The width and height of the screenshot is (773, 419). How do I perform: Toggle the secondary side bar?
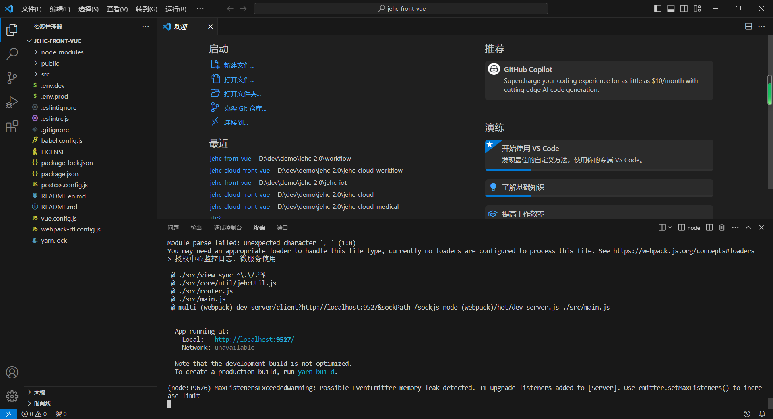684,8
